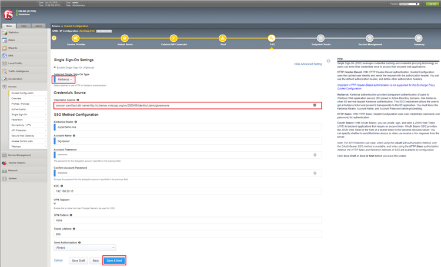Image resolution: width=441 pixels, height=267 pixels.
Task: Open the Username Source list icon
Action: point(315,105)
